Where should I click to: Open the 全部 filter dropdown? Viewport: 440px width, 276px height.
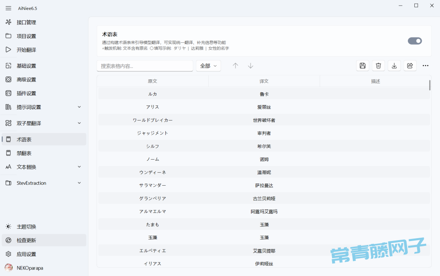[208, 66]
